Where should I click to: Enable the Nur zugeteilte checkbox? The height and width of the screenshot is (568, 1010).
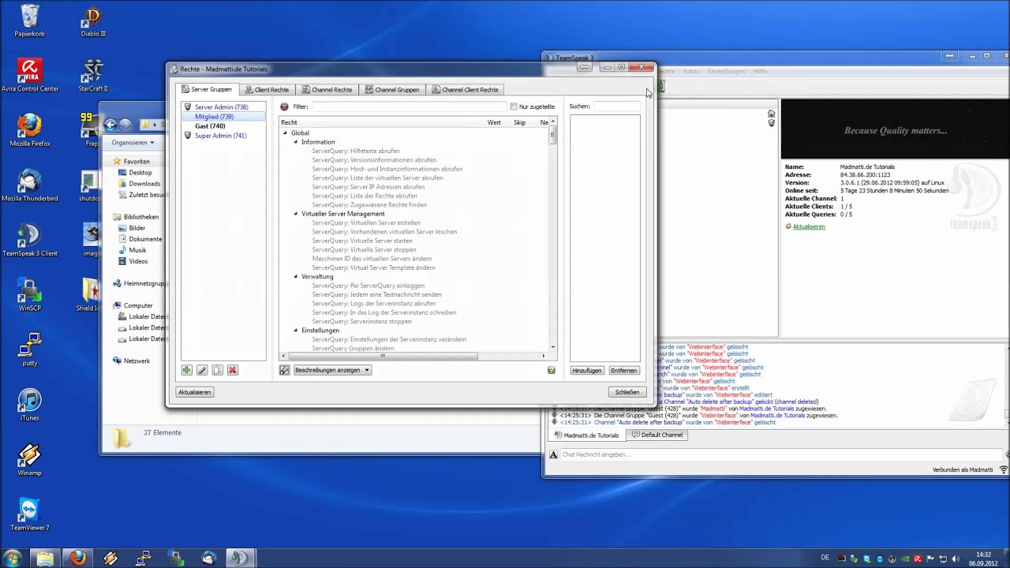(514, 106)
